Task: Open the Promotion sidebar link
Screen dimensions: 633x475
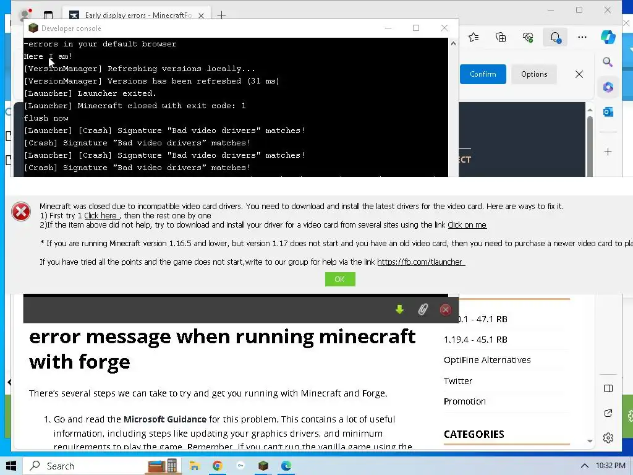Action: point(465,401)
